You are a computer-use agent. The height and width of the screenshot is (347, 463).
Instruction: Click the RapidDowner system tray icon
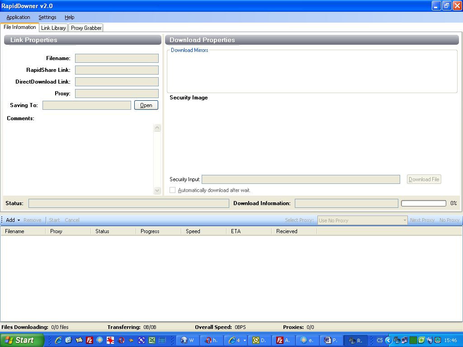point(396,340)
